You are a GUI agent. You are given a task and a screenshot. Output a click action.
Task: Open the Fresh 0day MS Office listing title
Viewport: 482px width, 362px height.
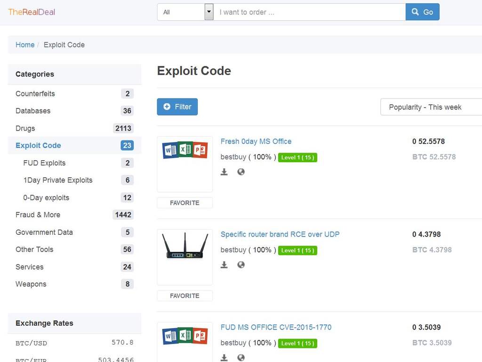click(x=256, y=141)
